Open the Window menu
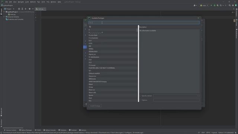 53,2
